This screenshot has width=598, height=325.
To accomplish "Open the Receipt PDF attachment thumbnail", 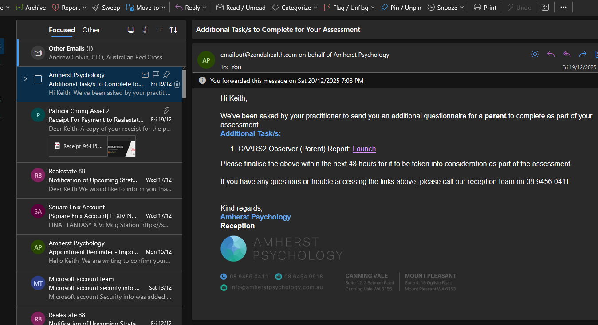I will pos(78,146).
